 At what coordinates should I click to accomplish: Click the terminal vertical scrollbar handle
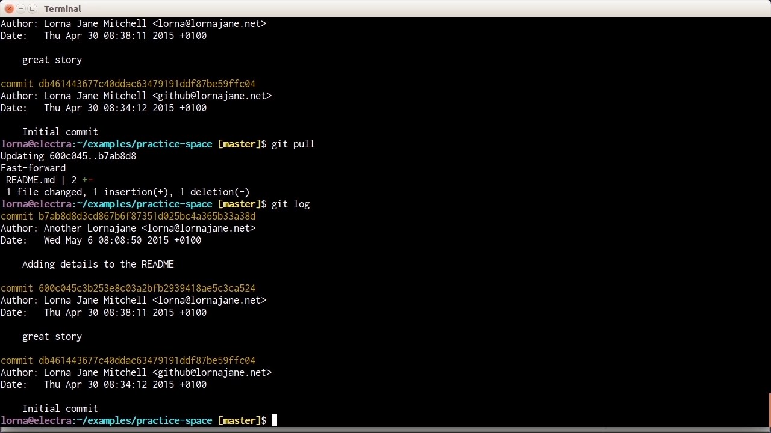(769, 410)
